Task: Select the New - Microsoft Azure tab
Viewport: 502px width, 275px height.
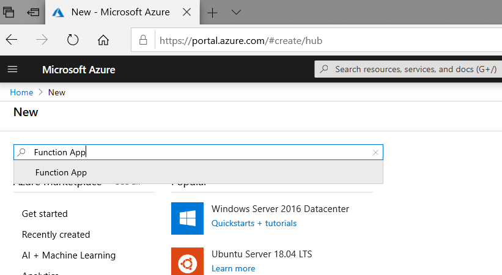Action: coord(122,12)
